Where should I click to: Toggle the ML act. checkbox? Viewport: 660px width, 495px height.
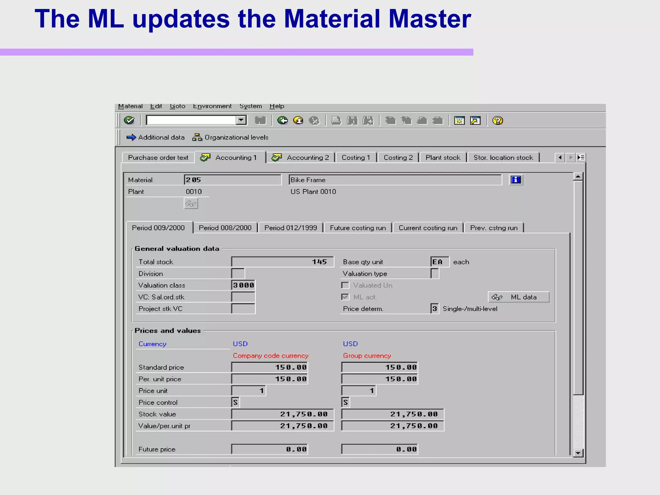pos(345,297)
